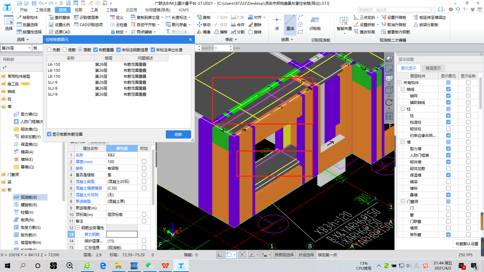484x272 pixels.
Task: Collapse the 轴线 group in layer list
Action: click(x=403, y=89)
